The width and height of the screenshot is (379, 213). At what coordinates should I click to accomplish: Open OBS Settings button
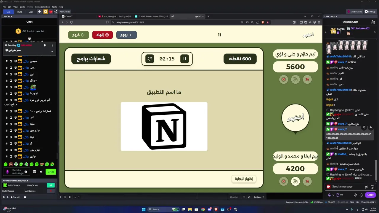(x=370, y=12)
